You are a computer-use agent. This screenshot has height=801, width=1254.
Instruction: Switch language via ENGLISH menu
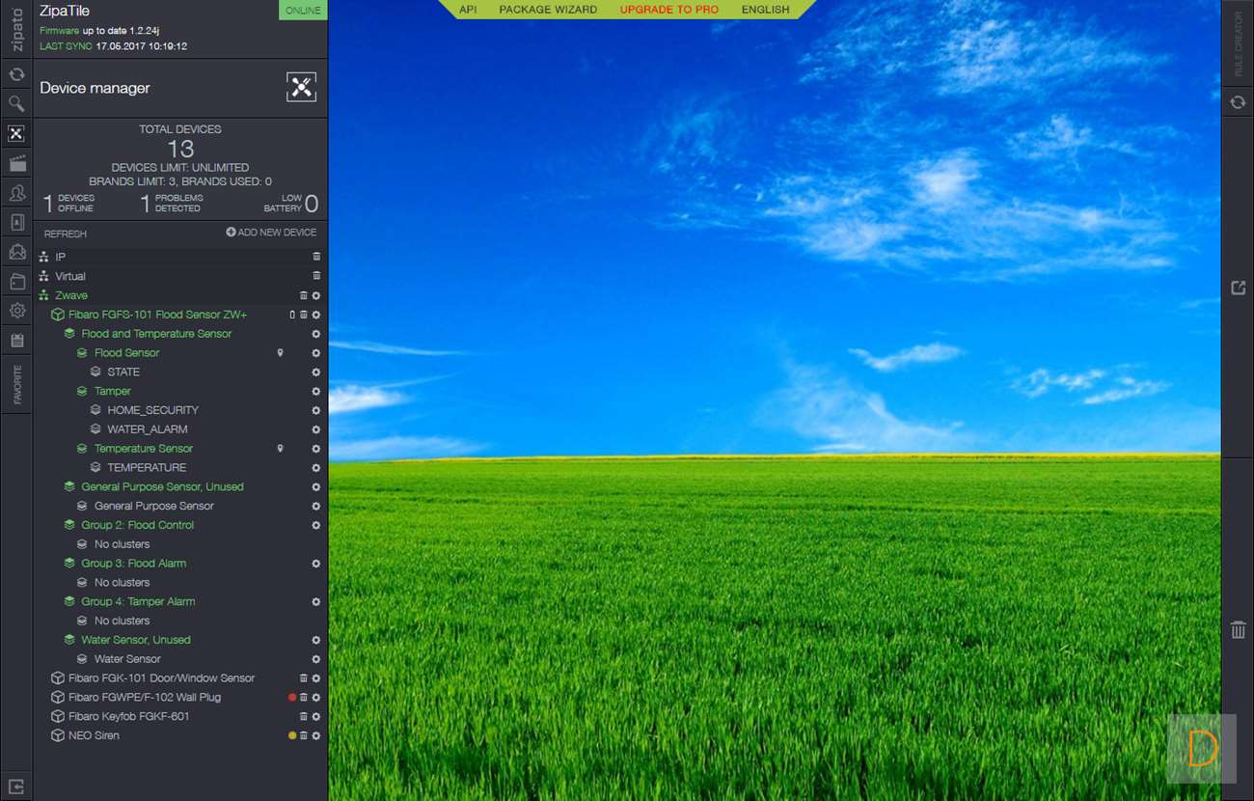point(765,10)
